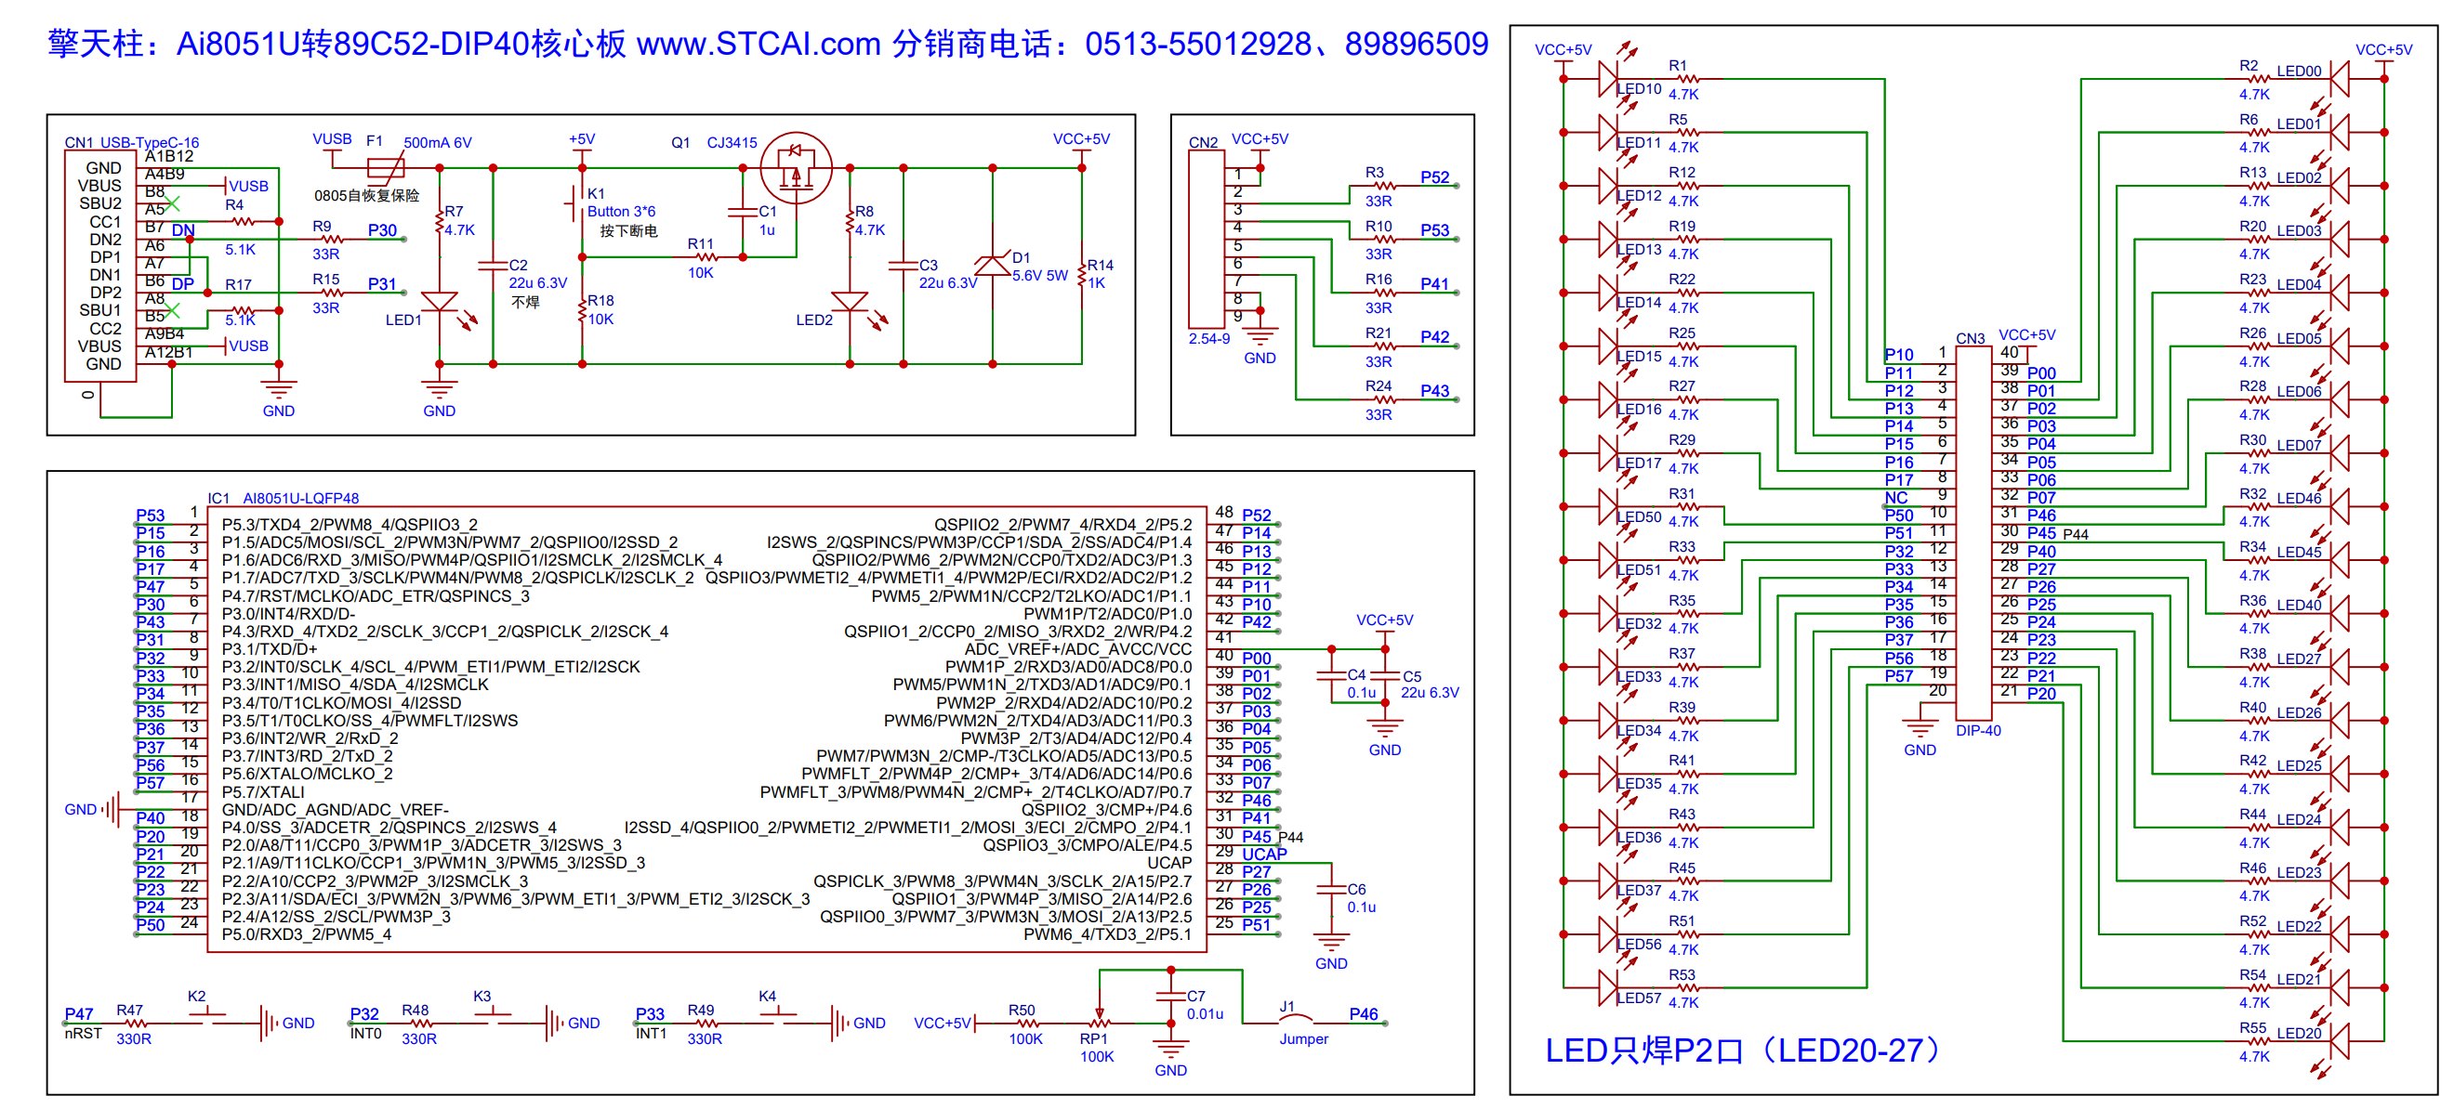Select the CN1 USB-TypeC-16 connector body
Screen dimensions: 2454x1109
click(100, 266)
